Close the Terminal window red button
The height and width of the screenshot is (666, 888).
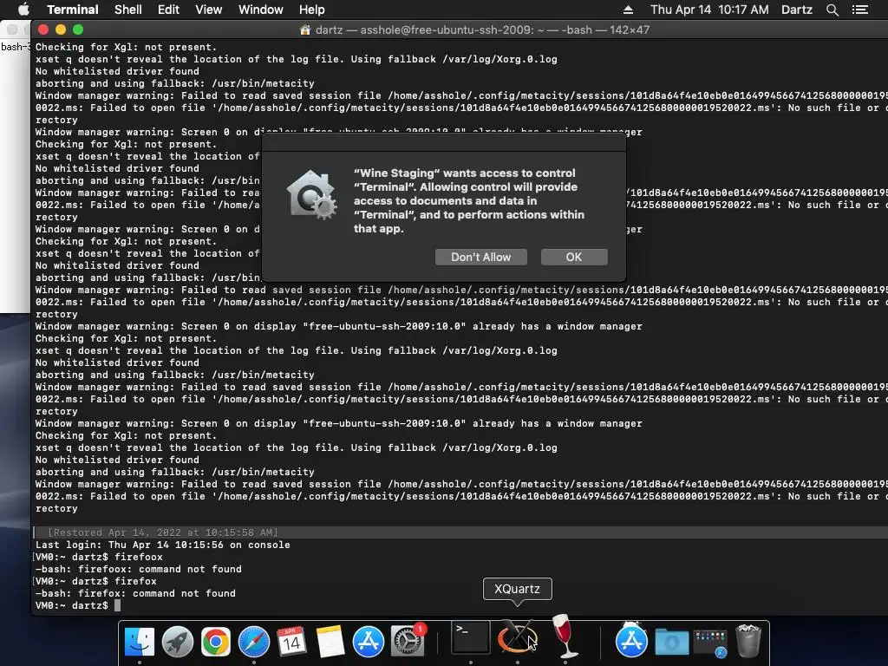[43, 29]
